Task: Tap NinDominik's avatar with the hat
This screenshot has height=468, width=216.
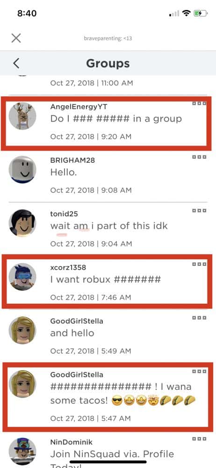Action: pos(22,451)
